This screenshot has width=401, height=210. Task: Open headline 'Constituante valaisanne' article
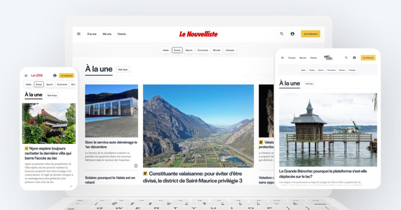192,177
